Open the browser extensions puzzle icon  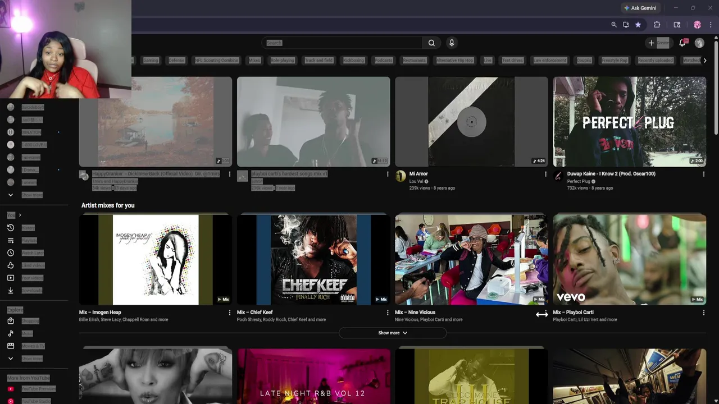pos(657,25)
